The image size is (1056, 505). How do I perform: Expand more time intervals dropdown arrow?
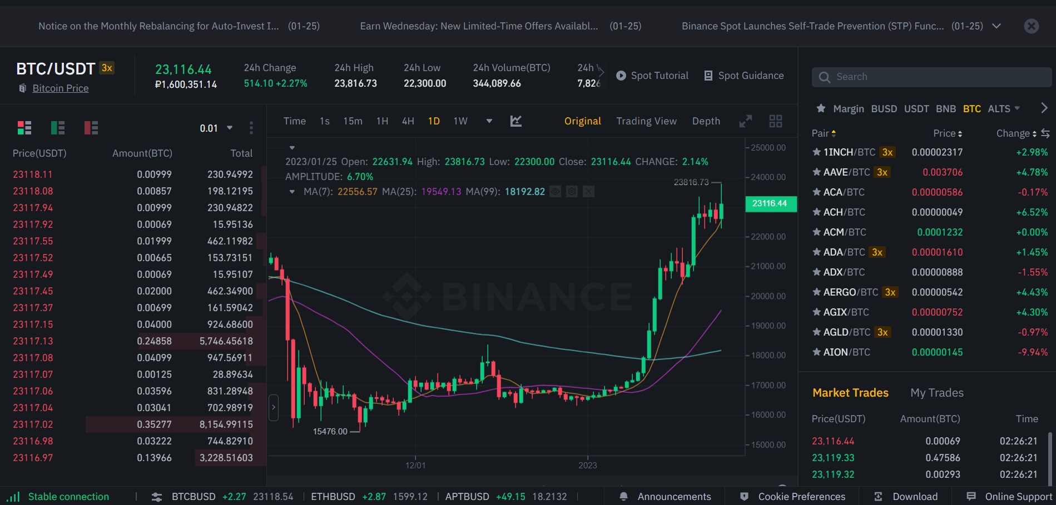[x=489, y=121]
